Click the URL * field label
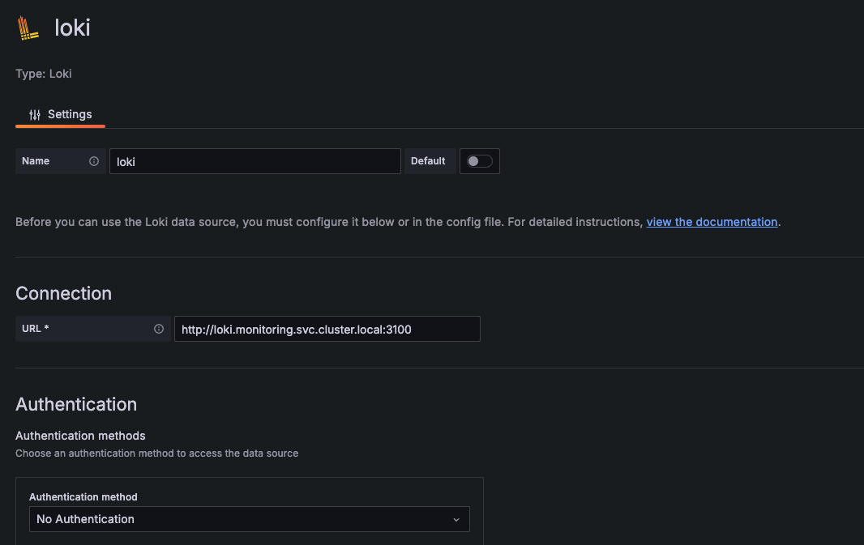The width and height of the screenshot is (864, 545). pyautogui.click(x=36, y=329)
